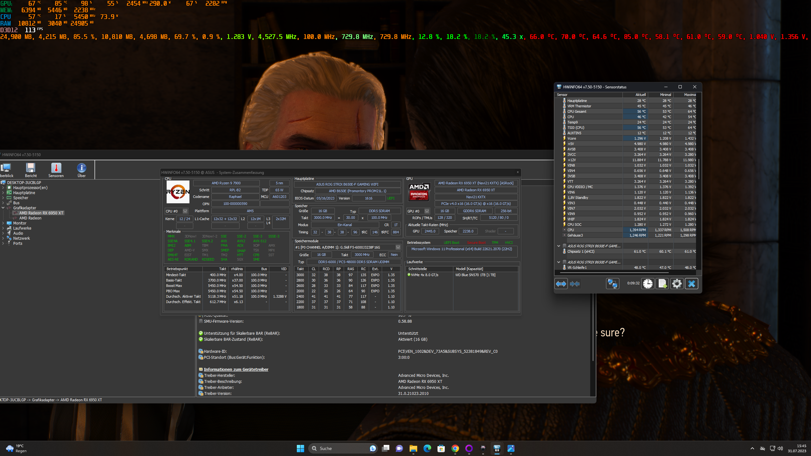Open the GPU #0 selector dropdown

click(x=427, y=211)
